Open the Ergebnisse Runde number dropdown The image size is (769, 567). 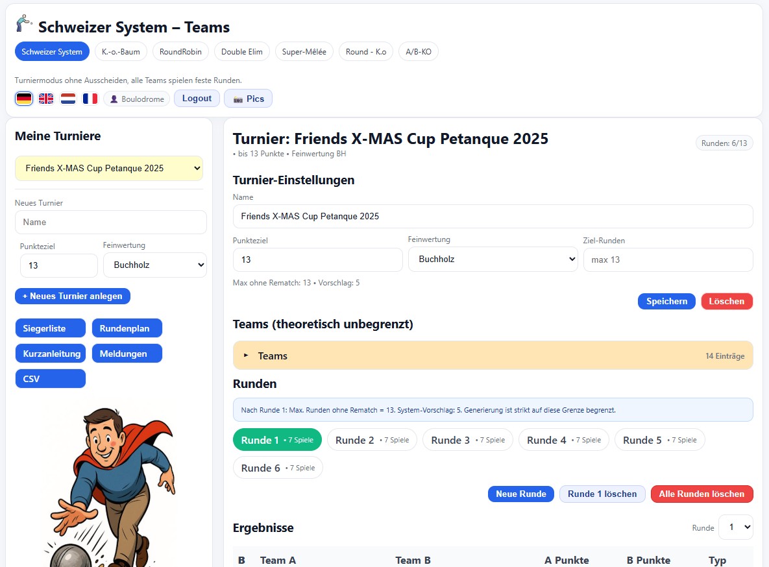pyautogui.click(x=735, y=527)
